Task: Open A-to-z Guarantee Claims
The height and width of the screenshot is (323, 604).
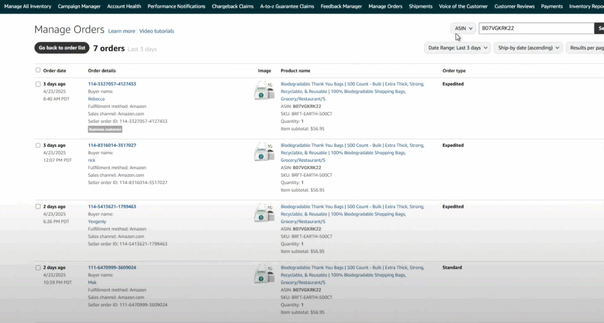Action: [x=287, y=6]
